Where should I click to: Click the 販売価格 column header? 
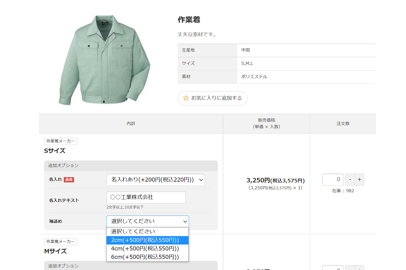(266, 124)
